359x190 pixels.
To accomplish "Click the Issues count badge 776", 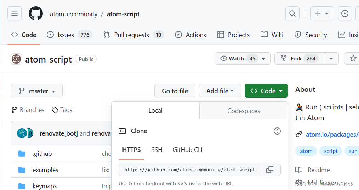I will pos(85,35).
